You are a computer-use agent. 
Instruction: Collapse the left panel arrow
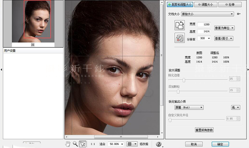tap(1, 70)
